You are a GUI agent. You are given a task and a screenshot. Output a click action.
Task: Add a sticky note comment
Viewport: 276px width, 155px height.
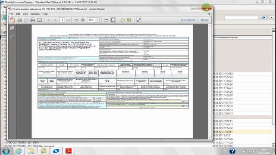tap(122, 20)
